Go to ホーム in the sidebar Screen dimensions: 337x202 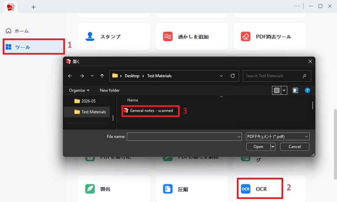(x=17, y=31)
